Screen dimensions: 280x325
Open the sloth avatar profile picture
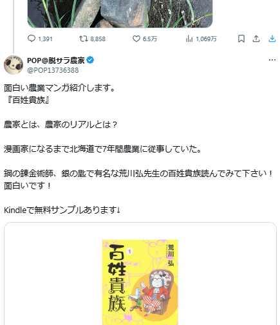tap(14, 65)
